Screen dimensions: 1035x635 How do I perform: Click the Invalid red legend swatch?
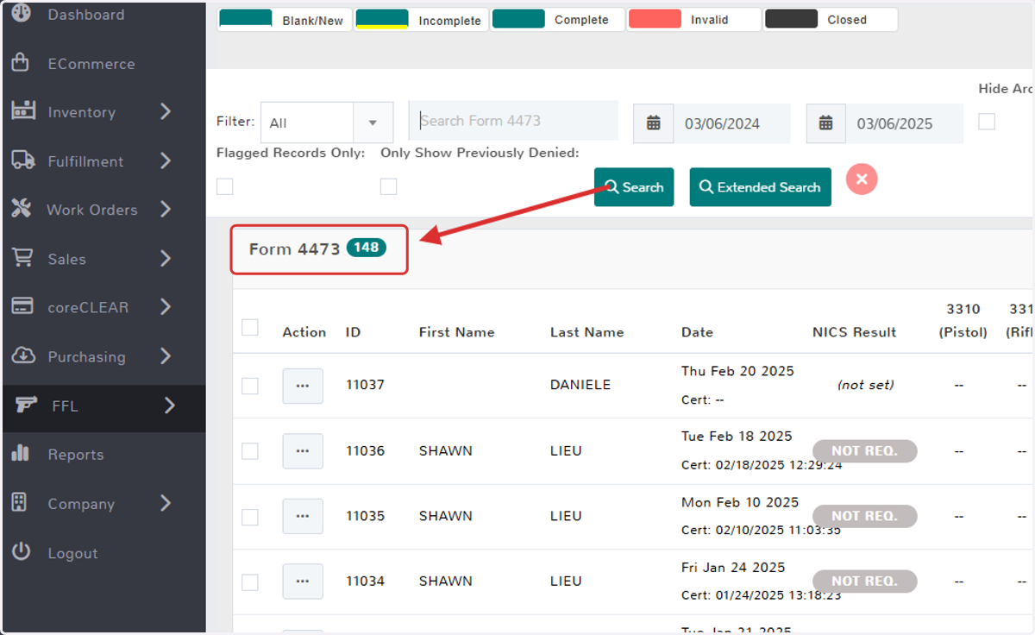click(x=655, y=19)
